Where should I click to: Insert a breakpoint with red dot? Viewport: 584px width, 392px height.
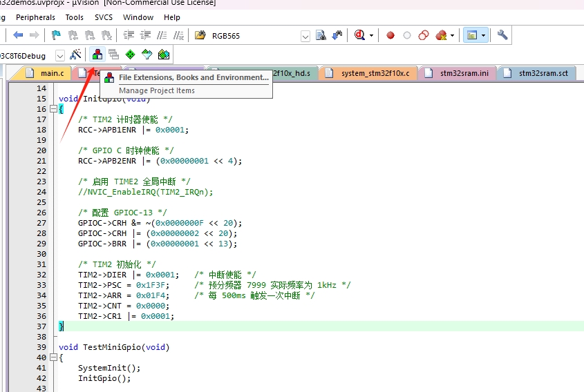390,35
